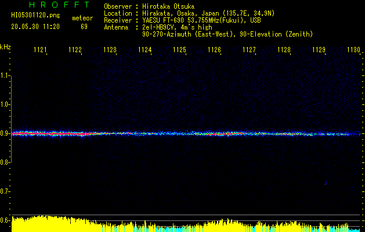Click the 0.7 frequency axis label
This screenshot has width=365, height=232.
point(4,191)
